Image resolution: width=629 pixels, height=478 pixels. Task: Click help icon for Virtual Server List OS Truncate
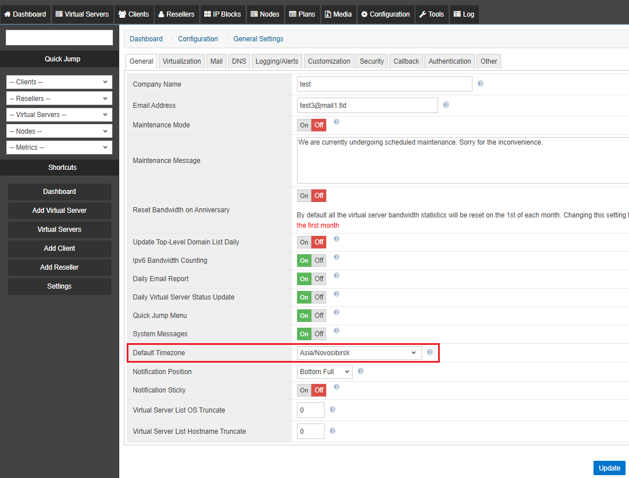(333, 409)
